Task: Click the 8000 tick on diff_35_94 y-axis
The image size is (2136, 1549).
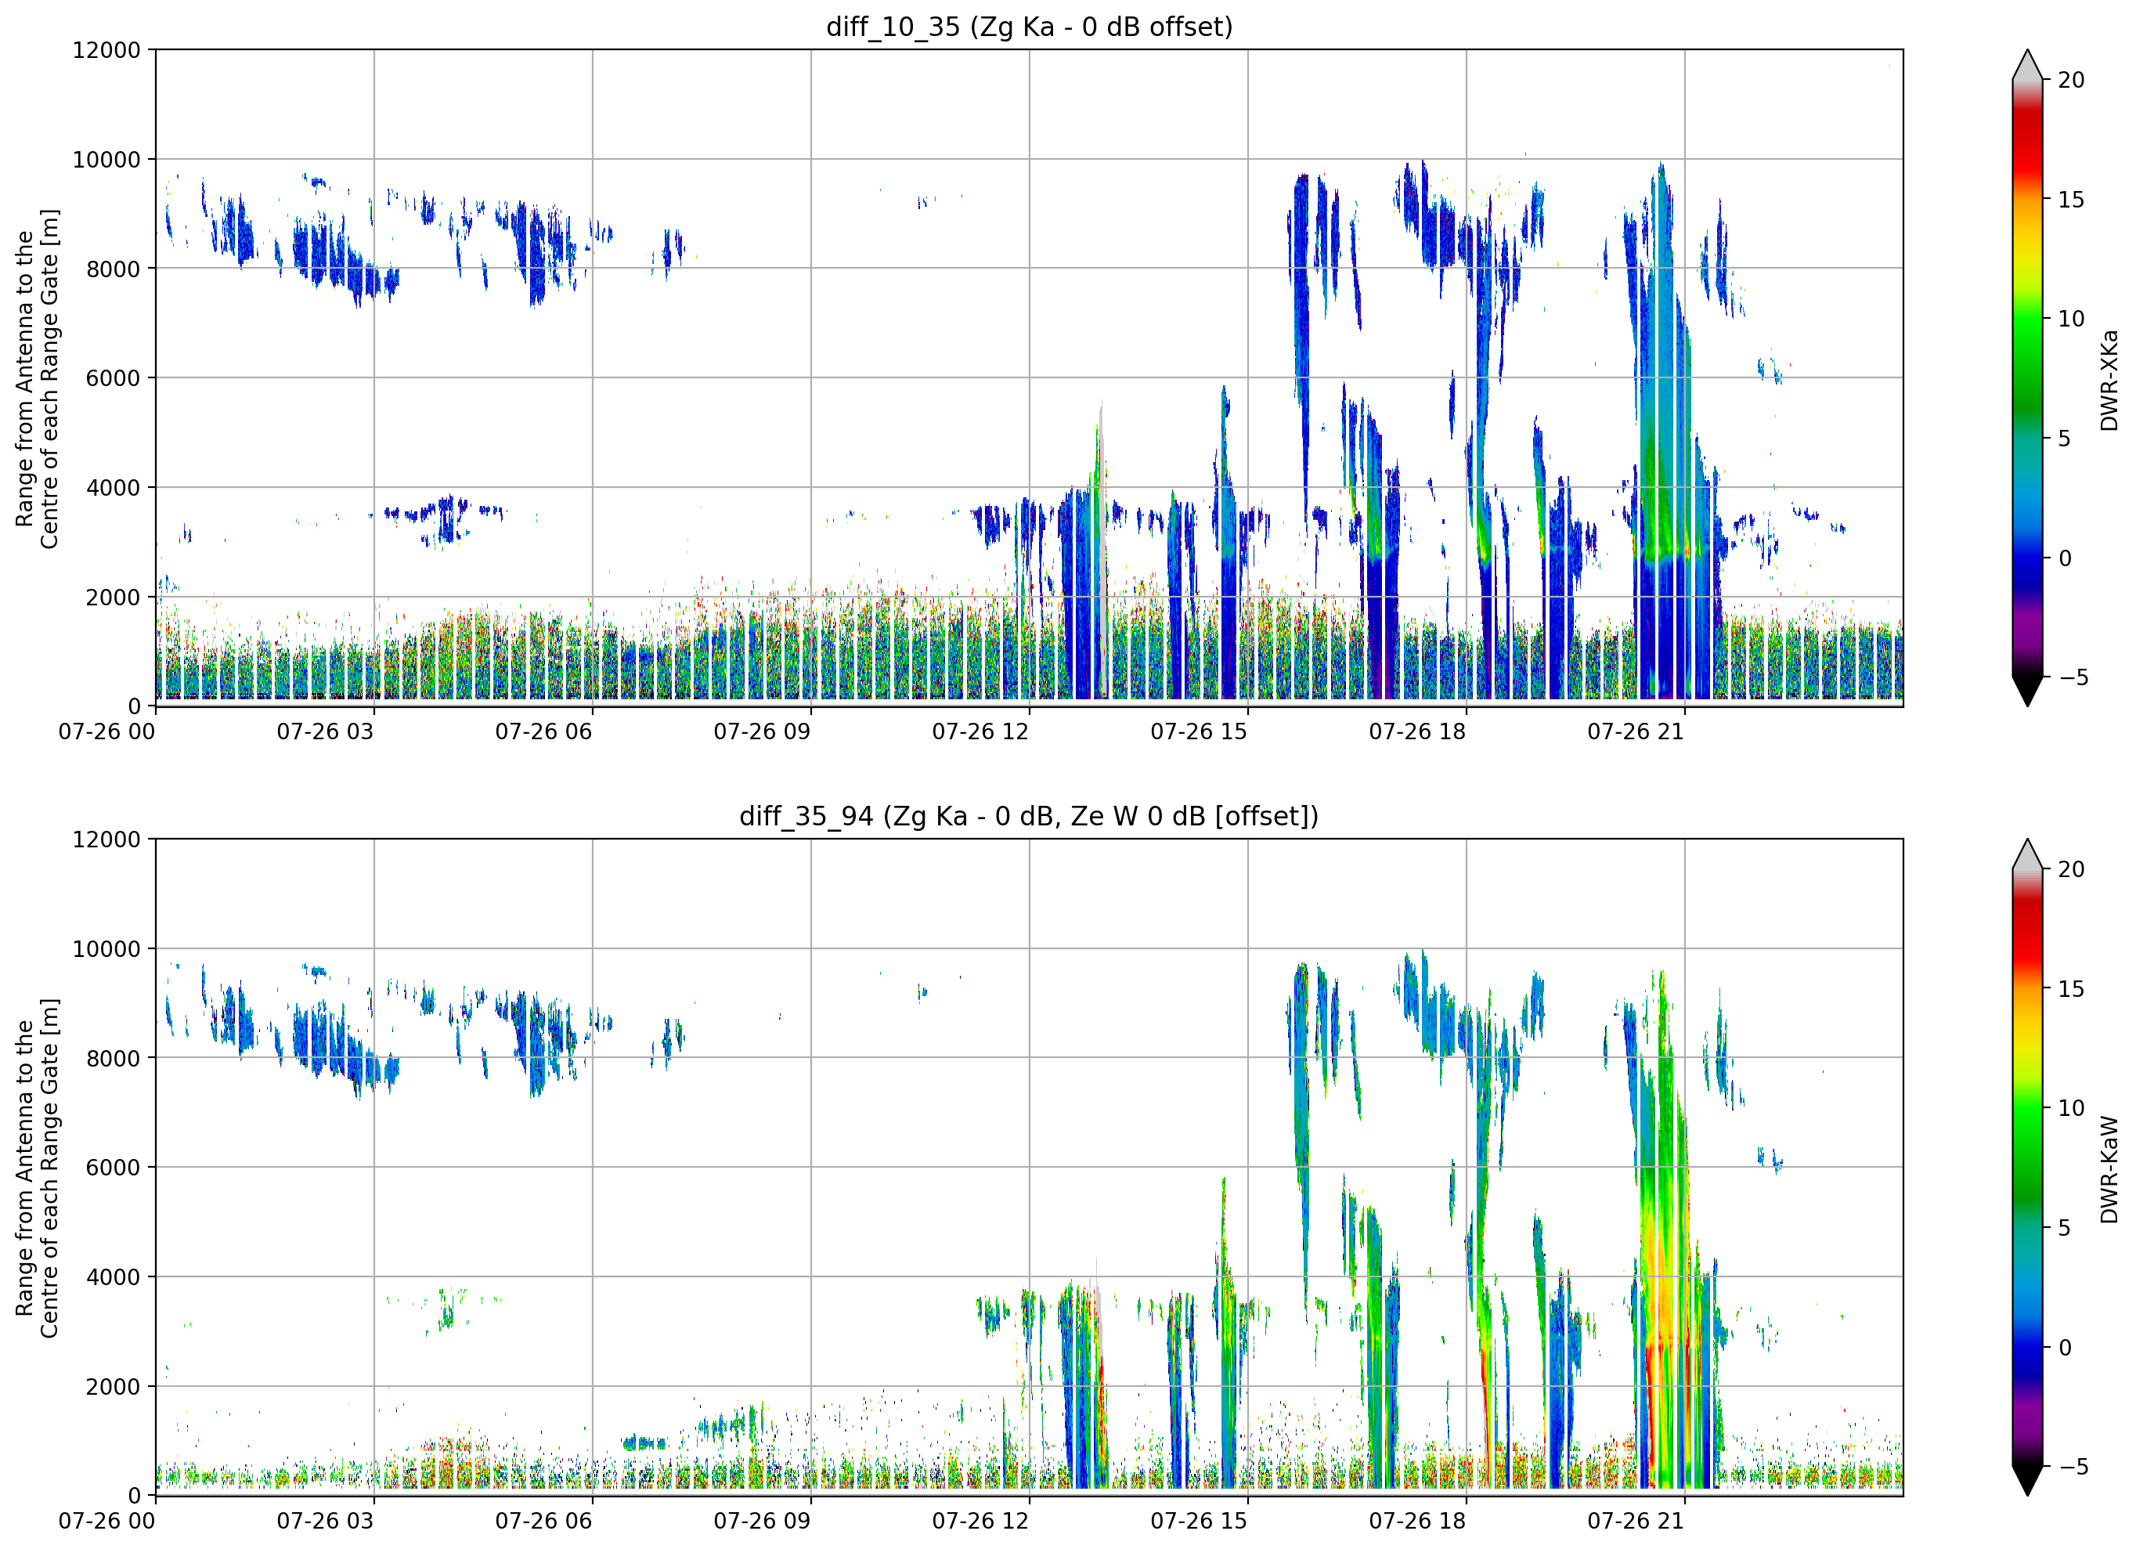Action: (113, 1059)
